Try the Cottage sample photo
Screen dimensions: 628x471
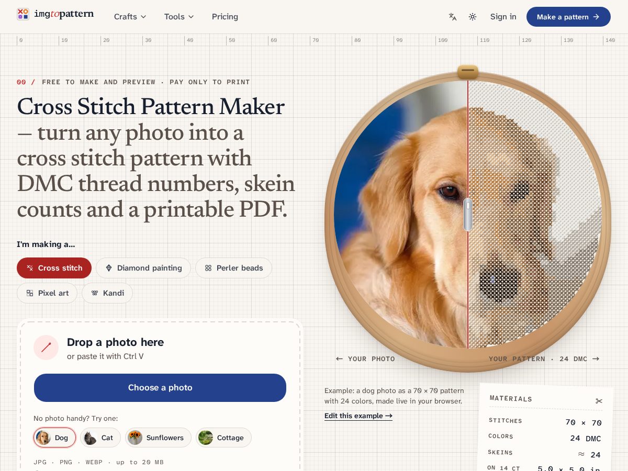(x=223, y=438)
